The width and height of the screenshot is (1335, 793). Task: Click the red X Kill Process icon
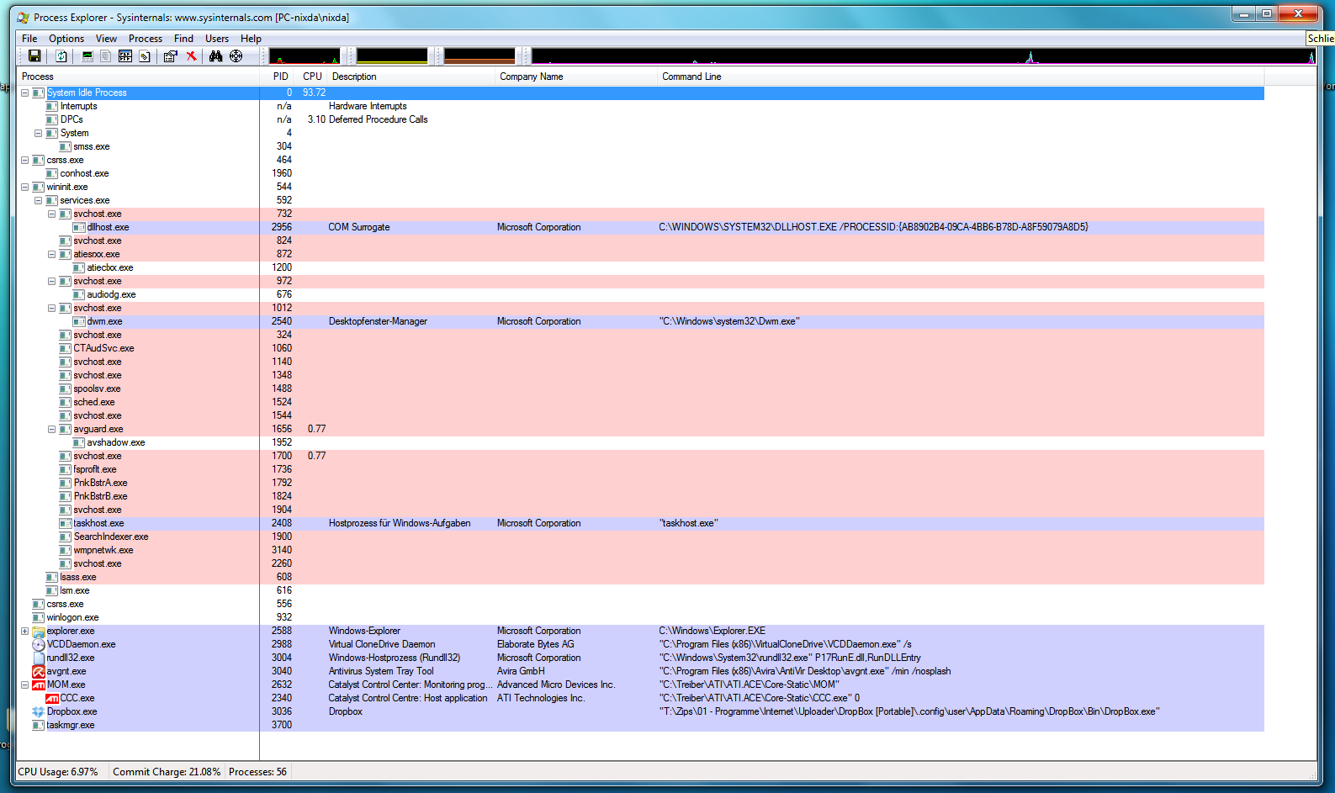[192, 56]
